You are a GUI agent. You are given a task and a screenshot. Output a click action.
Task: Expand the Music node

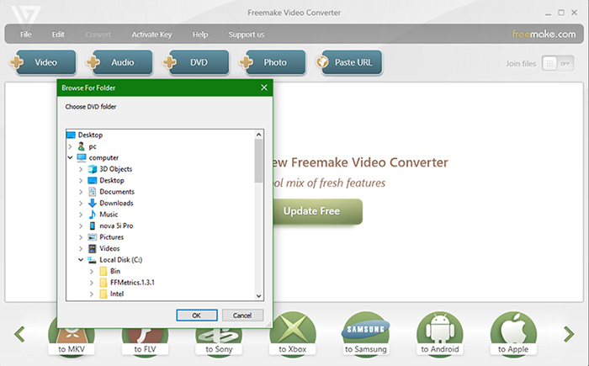coord(81,215)
